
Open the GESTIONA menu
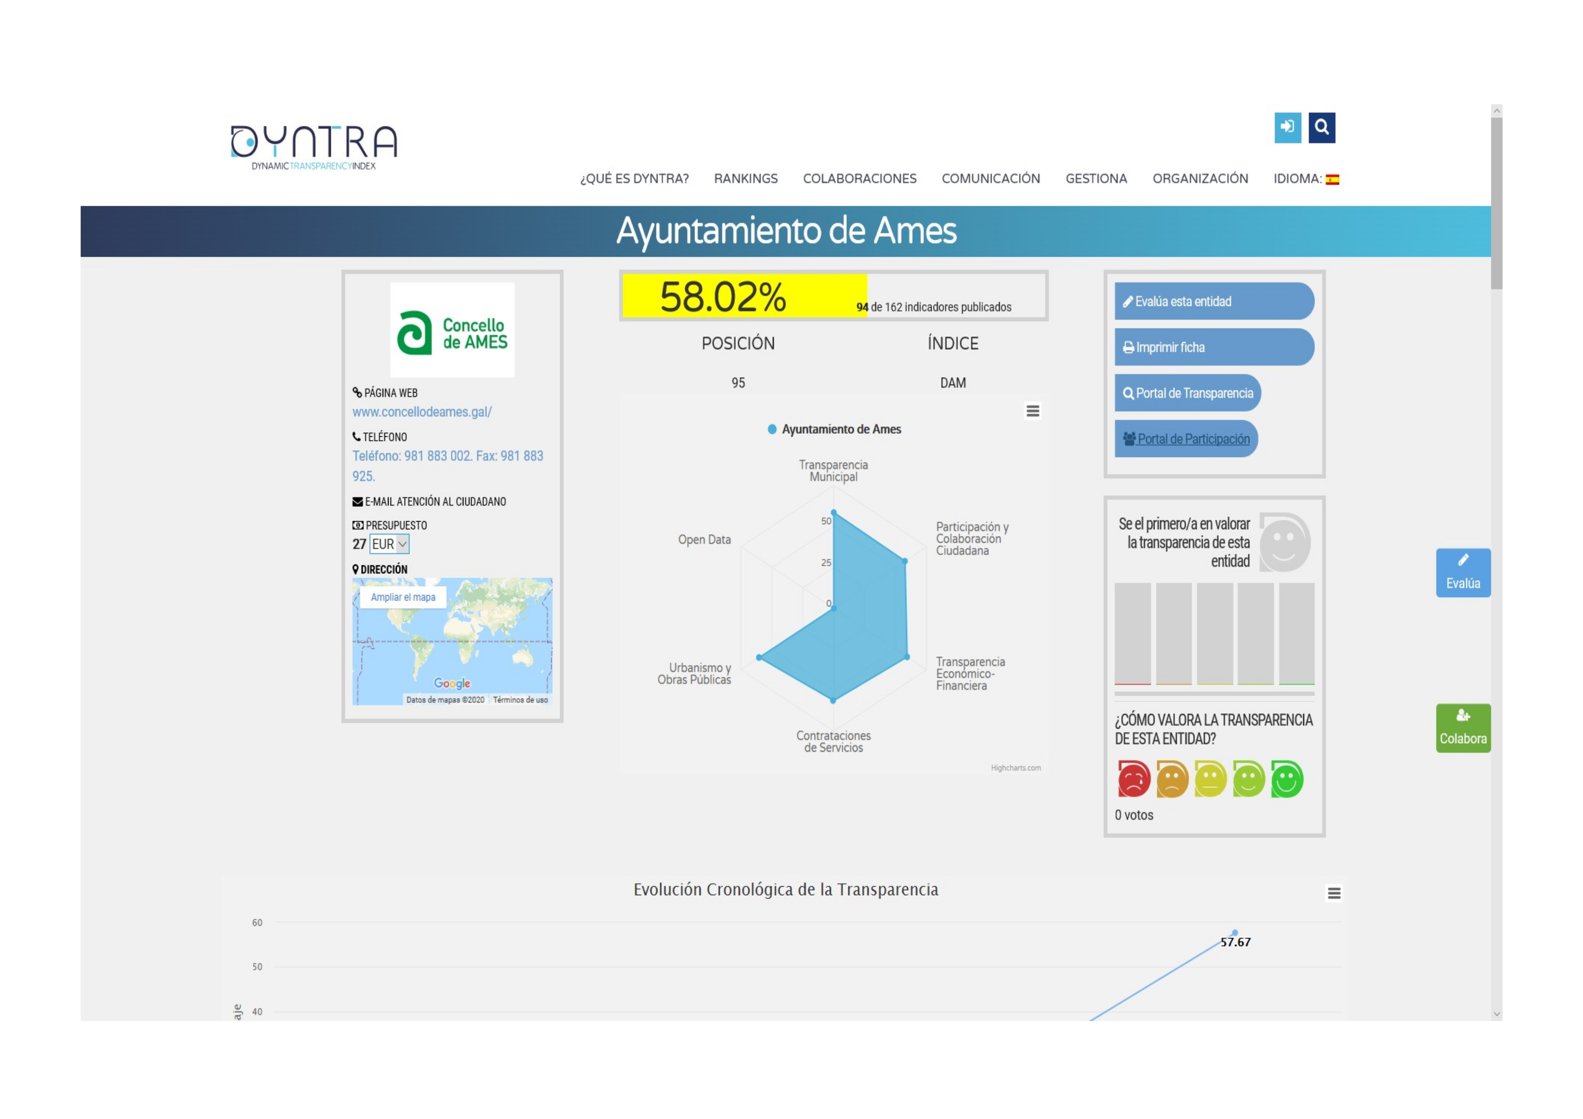[1096, 179]
